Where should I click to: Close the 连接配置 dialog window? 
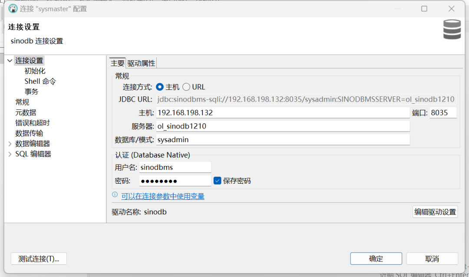pos(451,9)
